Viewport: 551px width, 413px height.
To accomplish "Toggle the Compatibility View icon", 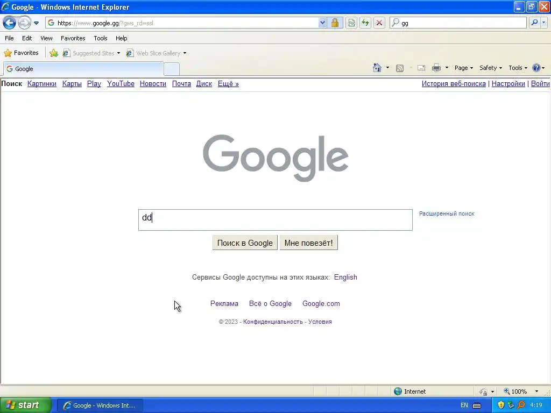I will pos(351,23).
